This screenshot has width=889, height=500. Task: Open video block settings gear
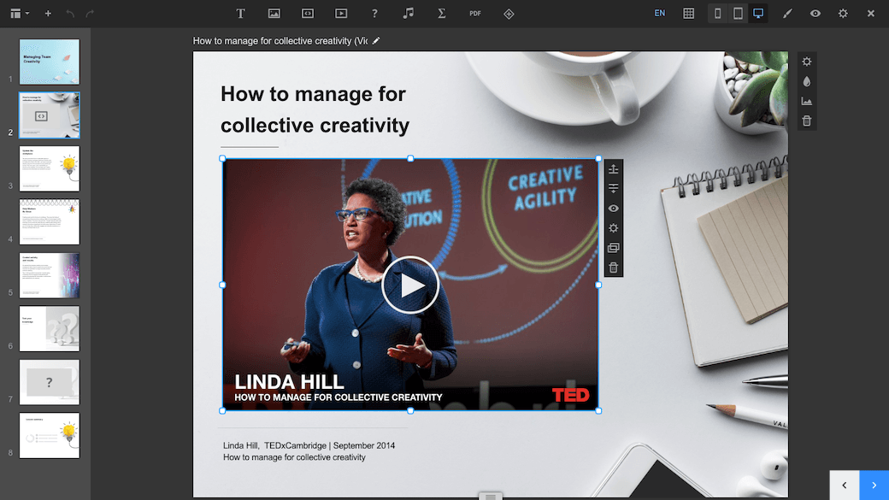click(x=614, y=228)
